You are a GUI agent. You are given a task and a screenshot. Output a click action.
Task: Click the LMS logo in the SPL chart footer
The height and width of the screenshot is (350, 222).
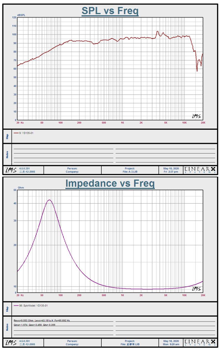(x=11, y=170)
